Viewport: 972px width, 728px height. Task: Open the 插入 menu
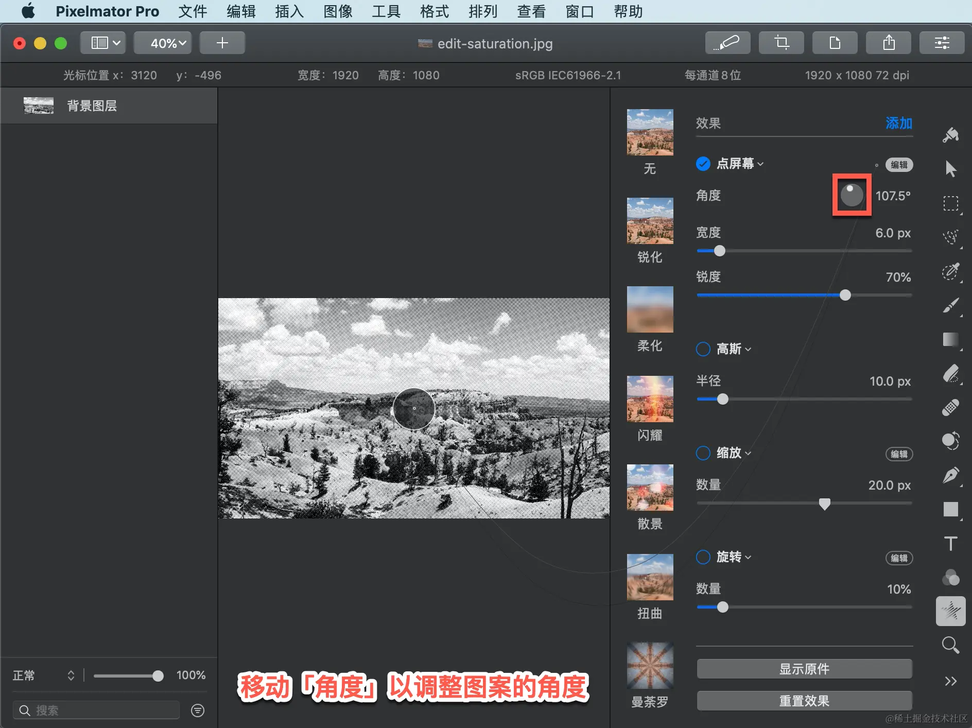click(289, 11)
